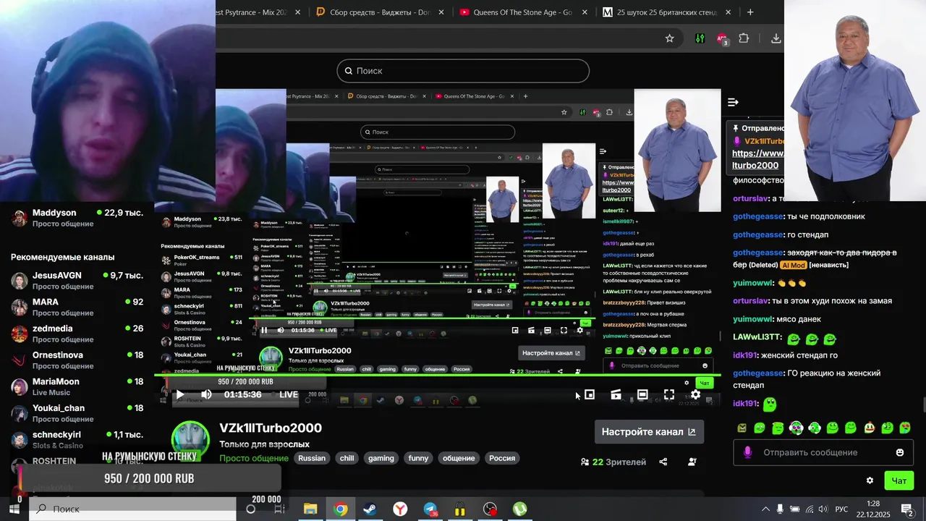Click the Russian tag under channel name
The height and width of the screenshot is (521, 926).
coord(312,458)
